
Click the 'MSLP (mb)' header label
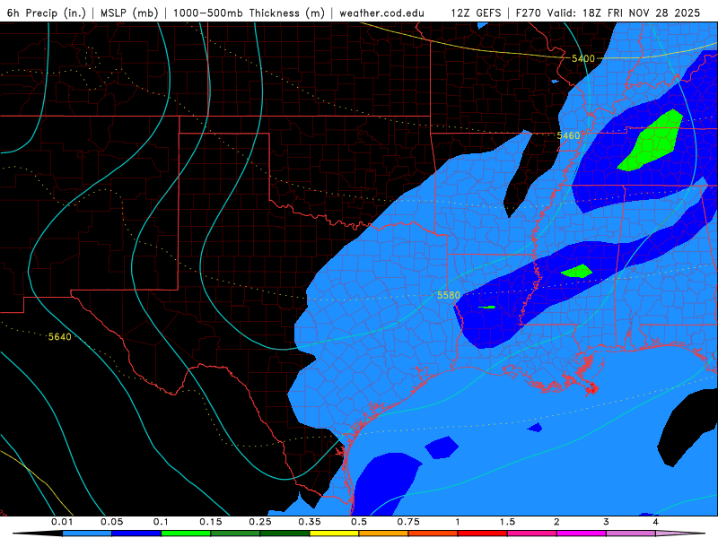click(x=129, y=13)
